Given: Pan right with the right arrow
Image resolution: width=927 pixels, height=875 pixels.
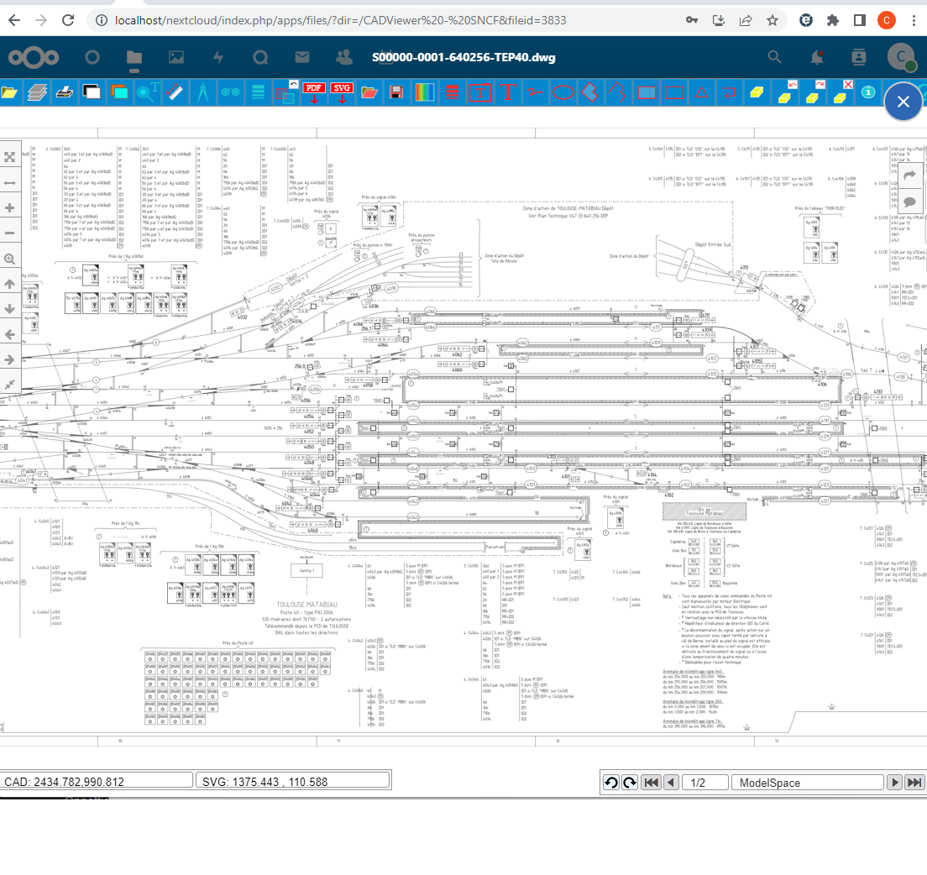Looking at the screenshot, I should [9, 359].
